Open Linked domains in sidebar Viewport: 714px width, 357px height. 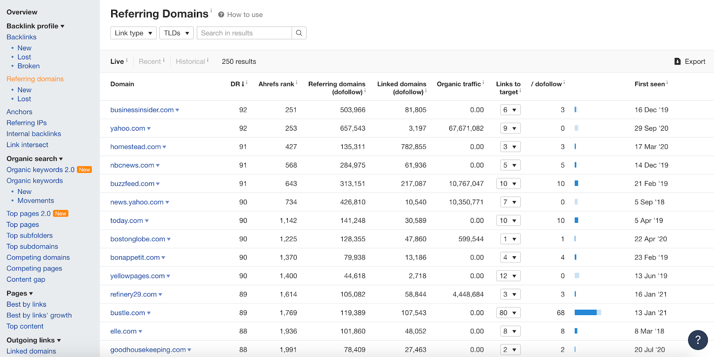[x=31, y=351]
